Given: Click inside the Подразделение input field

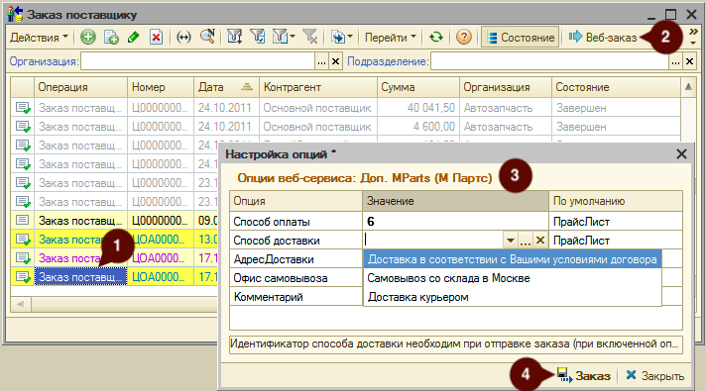Looking at the screenshot, I should click(x=549, y=61).
